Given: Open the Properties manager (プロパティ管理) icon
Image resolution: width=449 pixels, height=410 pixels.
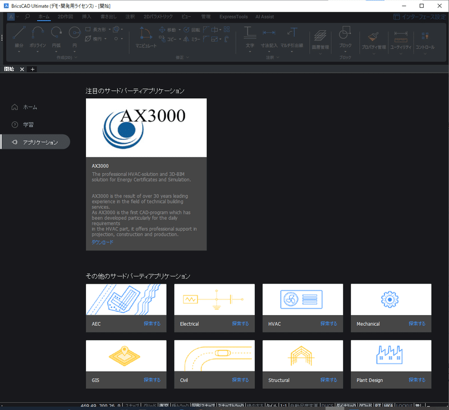Looking at the screenshot, I should (x=373, y=37).
